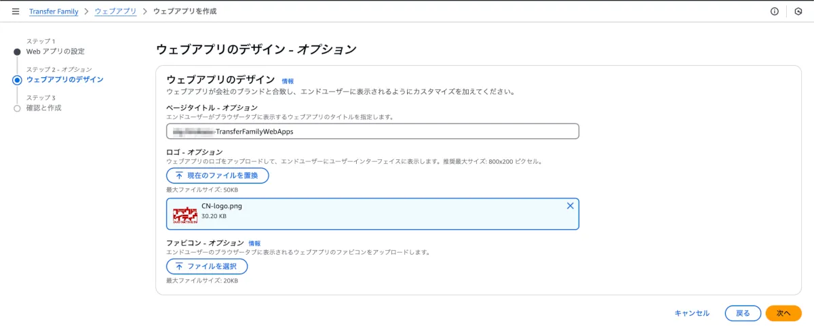Jump to Web アプリの設定 step label
814x332 pixels.
(x=56, y=51)
